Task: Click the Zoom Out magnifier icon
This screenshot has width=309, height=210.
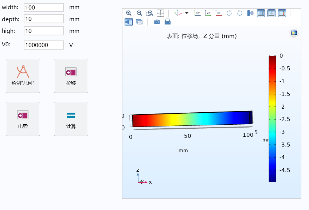Action: (x=139, y=13)
